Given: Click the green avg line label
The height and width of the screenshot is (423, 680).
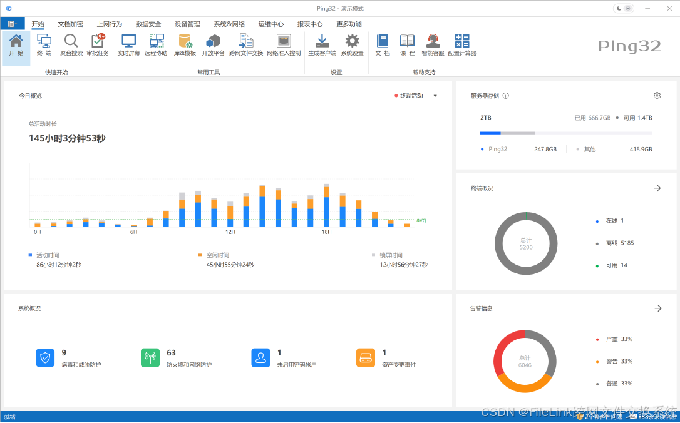Looking at the screenshot, I should point(421,220).
